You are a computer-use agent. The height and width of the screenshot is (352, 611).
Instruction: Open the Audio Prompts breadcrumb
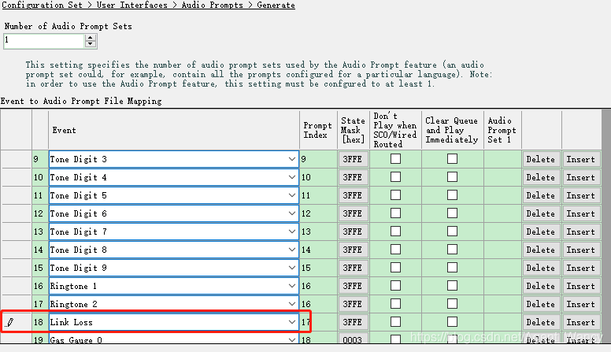pos(213,5)
